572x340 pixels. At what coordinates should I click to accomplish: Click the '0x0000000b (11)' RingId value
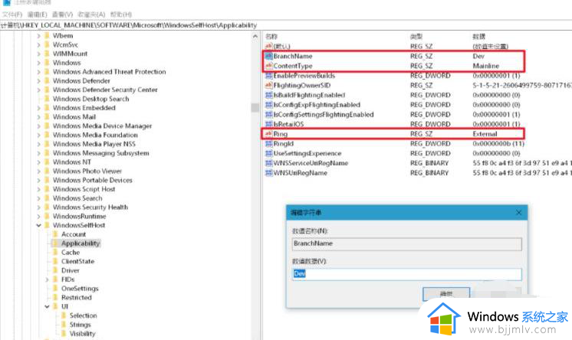[498, 143]
